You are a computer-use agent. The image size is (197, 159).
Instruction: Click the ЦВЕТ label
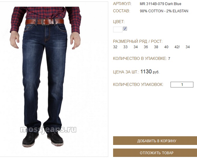pos(119,22)
